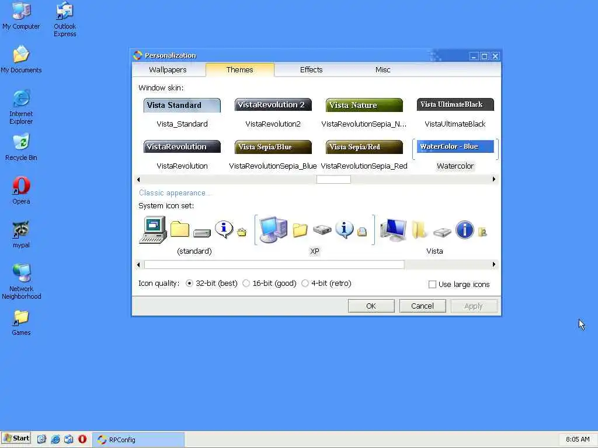Open Games folder shortcut
This screenshot has height=448, width=598.
[x=21, y=323]
